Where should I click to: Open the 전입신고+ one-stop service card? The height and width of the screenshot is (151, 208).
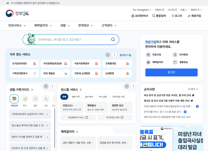72,107
